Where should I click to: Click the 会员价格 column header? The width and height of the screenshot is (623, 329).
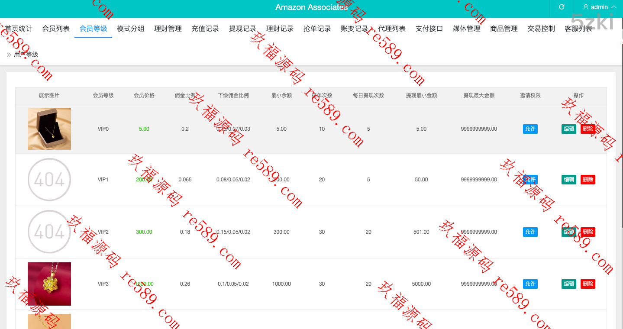144,95
